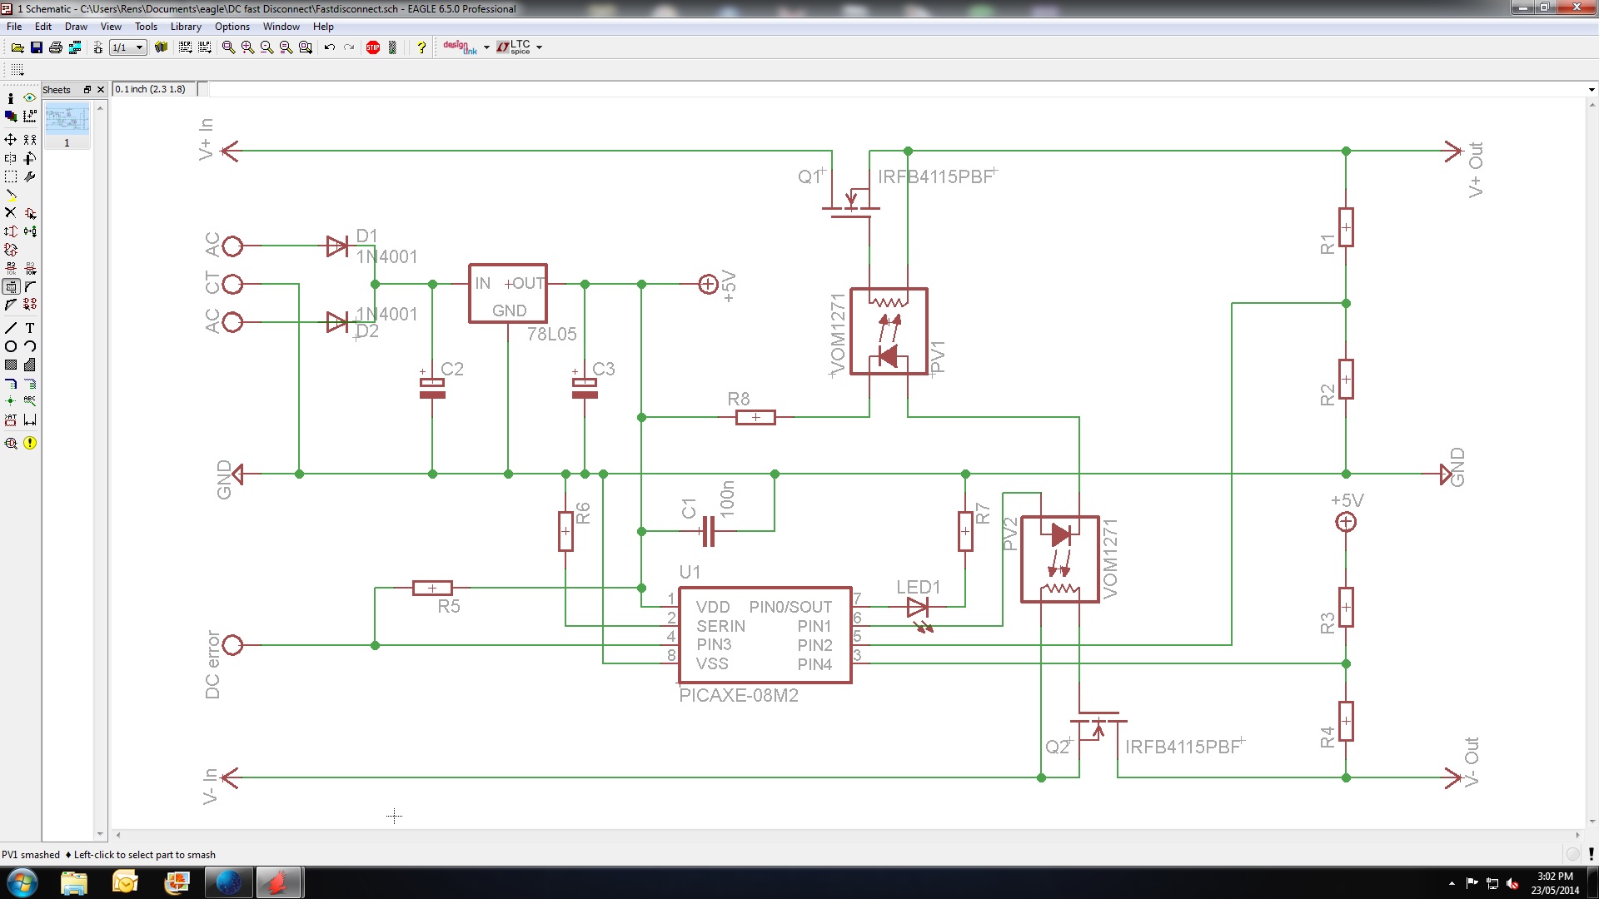Run the ERC warning icon

[30, 443]
